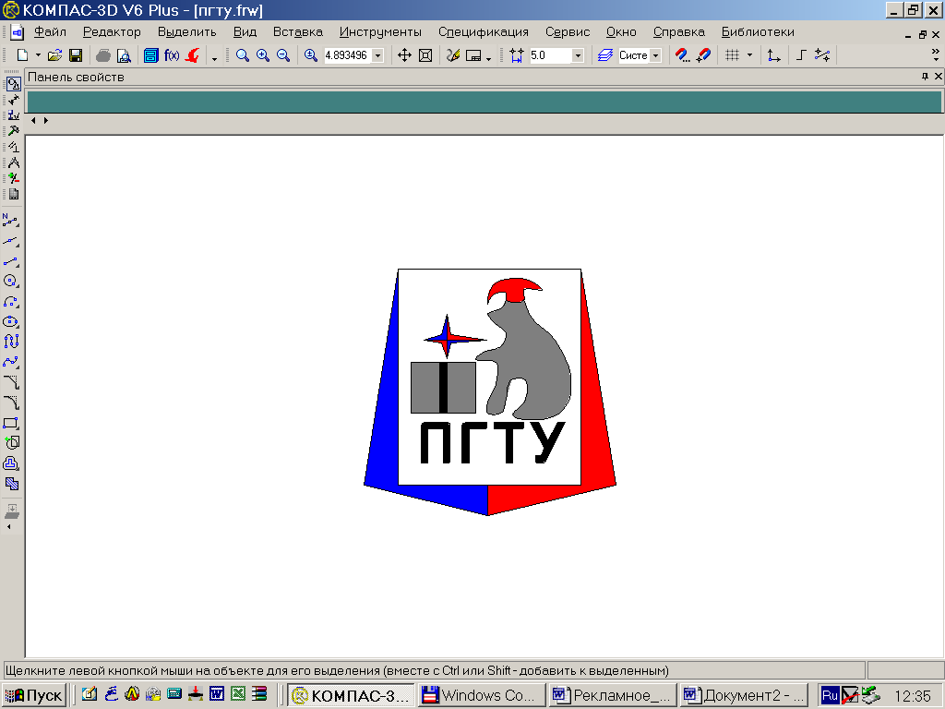
Task: Open the layers manager icon
Action: pyautogui.click(x=605, y=55)
